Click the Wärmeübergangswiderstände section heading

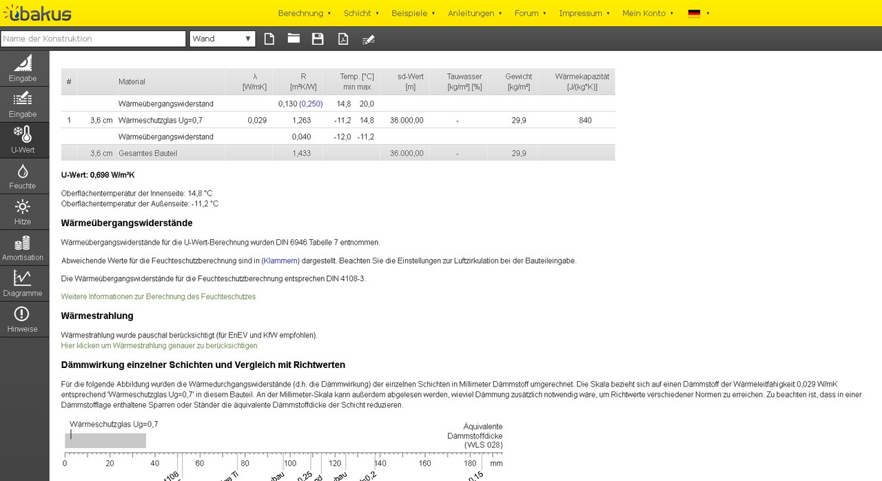pos(127,223)
